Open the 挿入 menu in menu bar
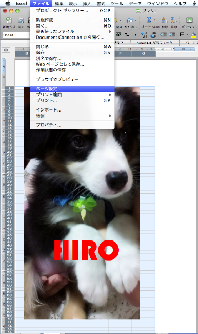The width and height of the screenshot is (198, 334). click(87, 3)
